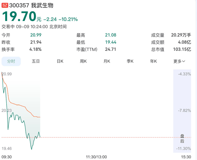This screenshot has height=160, width=197.
Task: Switch to 周K weekly chart
Action: (x=83, y=61)
